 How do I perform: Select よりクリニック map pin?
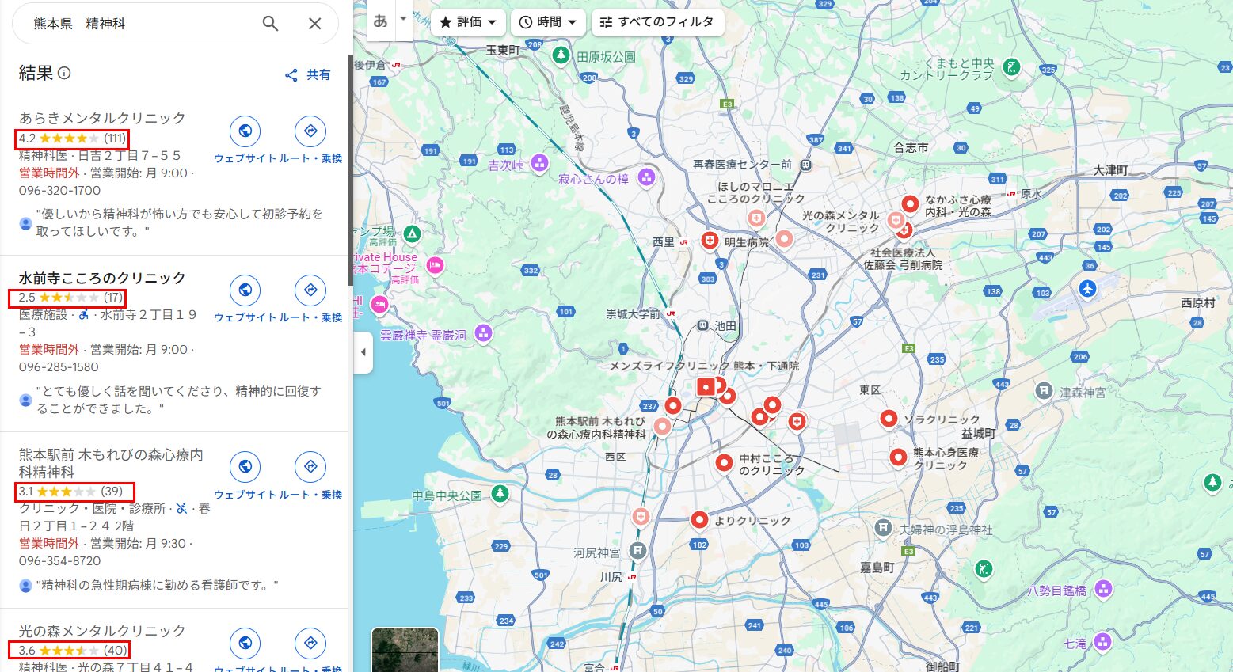coord(698,520)
